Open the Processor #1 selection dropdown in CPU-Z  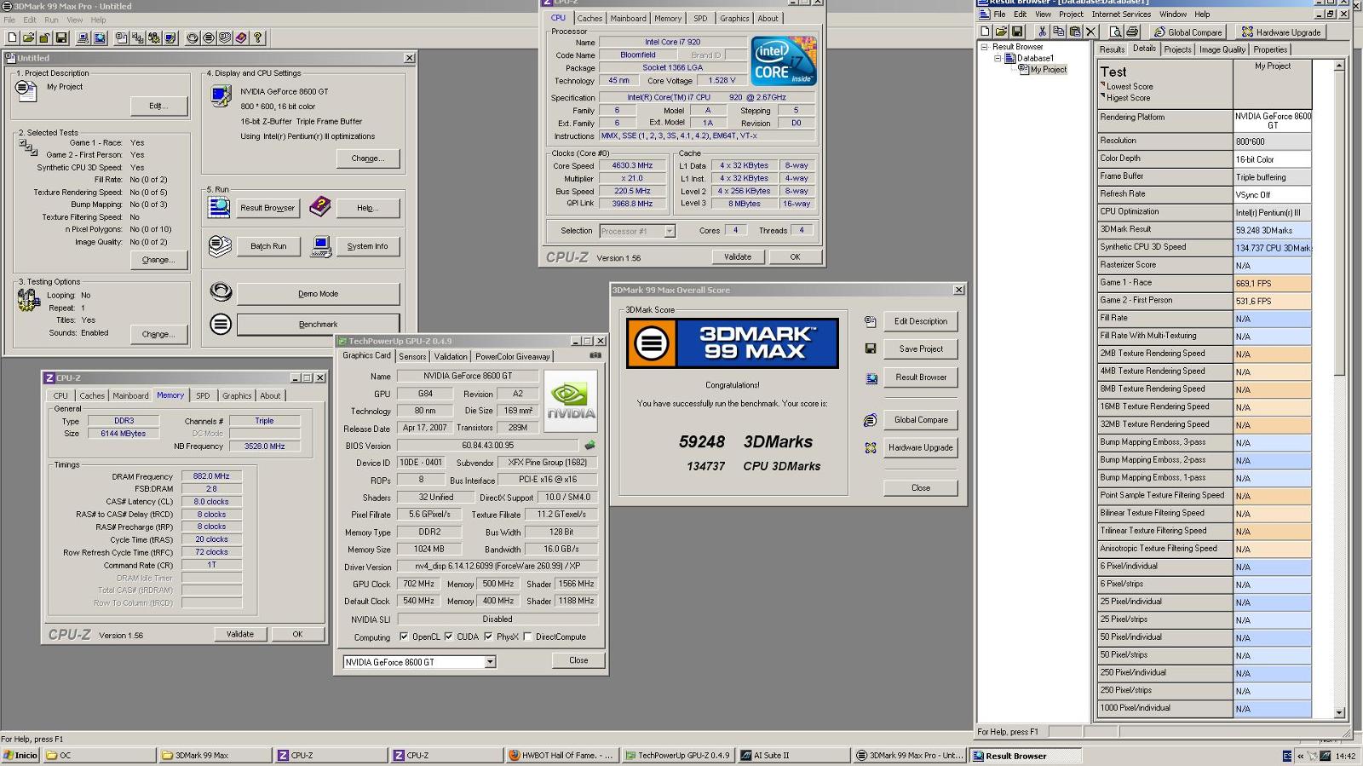pyautogui.click(x=669, y=231)
